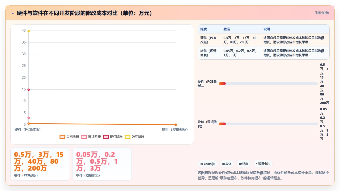Open the pink 软件（逻辑修复）data card
Viewport: 340px width, 191px height.
pos(102,164)
